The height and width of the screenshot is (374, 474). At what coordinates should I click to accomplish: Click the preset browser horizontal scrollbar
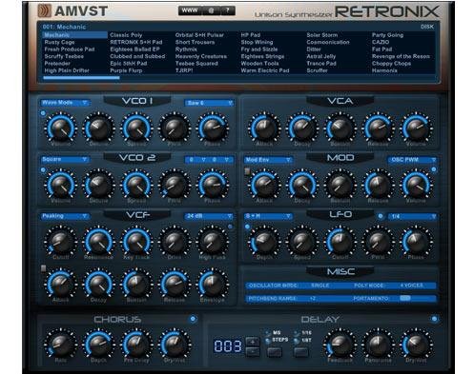coord(81,77)
